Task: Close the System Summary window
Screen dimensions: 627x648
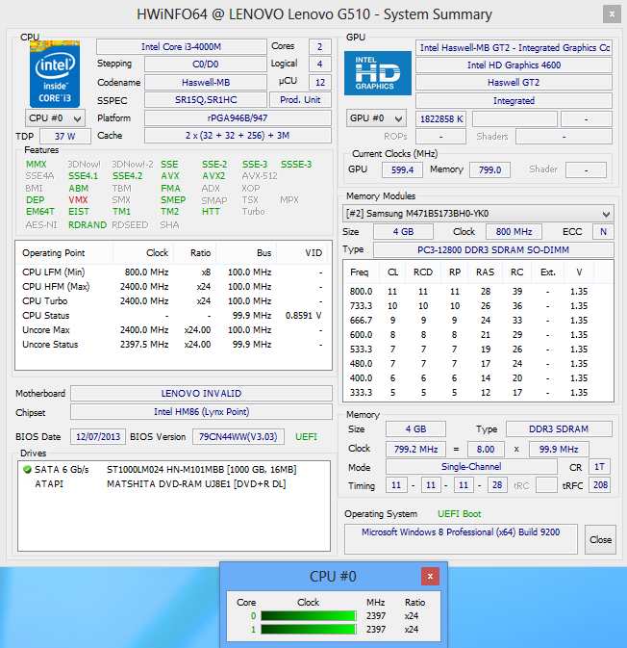Action: (x=612, y=14)
